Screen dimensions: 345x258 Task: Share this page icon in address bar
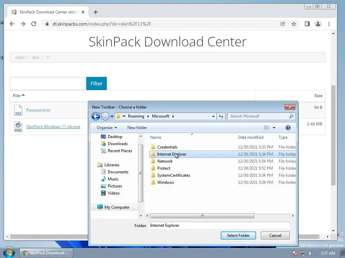(x=283, y=24)
